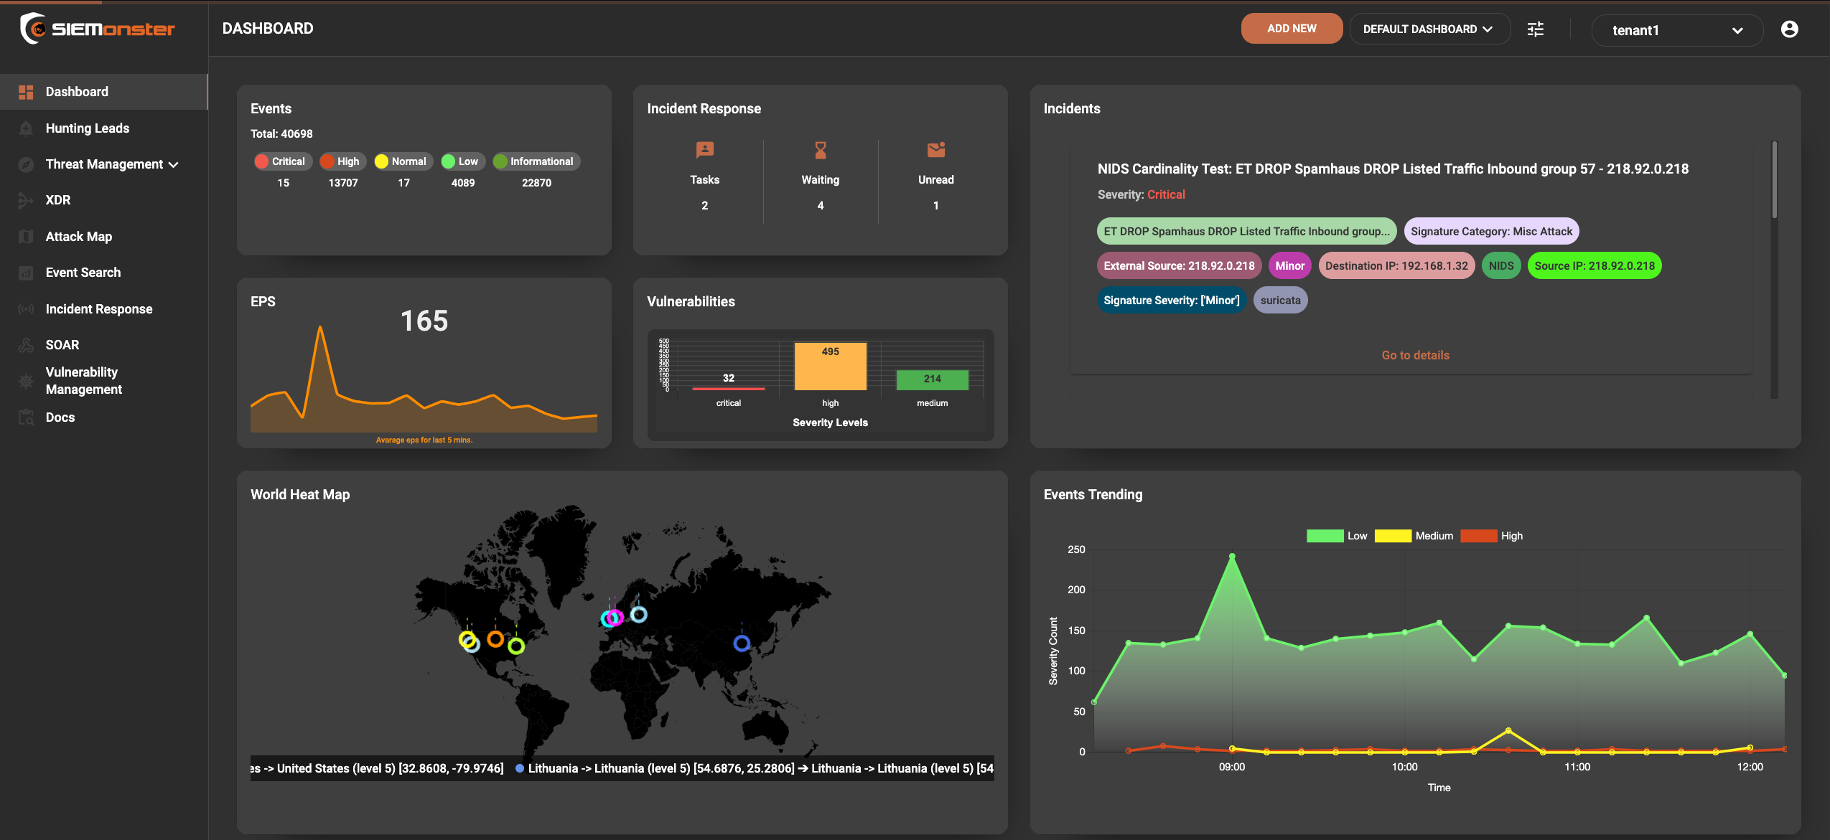
Task: Follow the Go to details link
Action: click(x=1415, y=355)
